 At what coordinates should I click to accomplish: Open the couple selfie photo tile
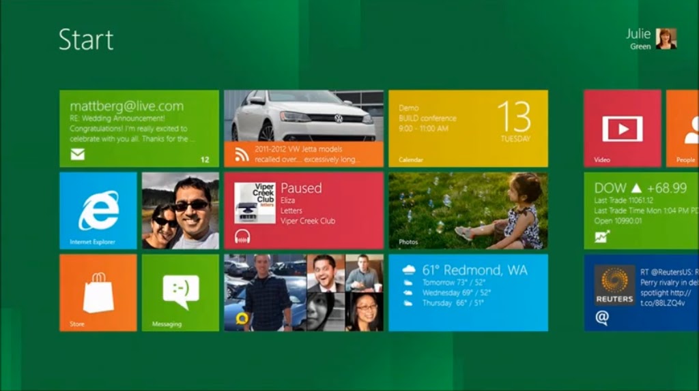coord(180,210)
